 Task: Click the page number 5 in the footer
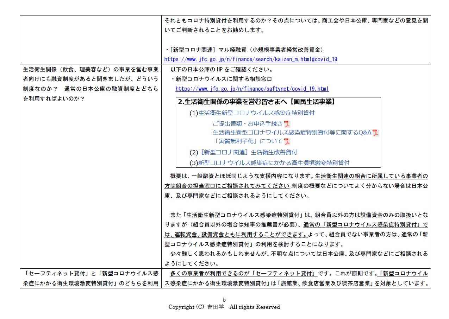pos(224,300)
